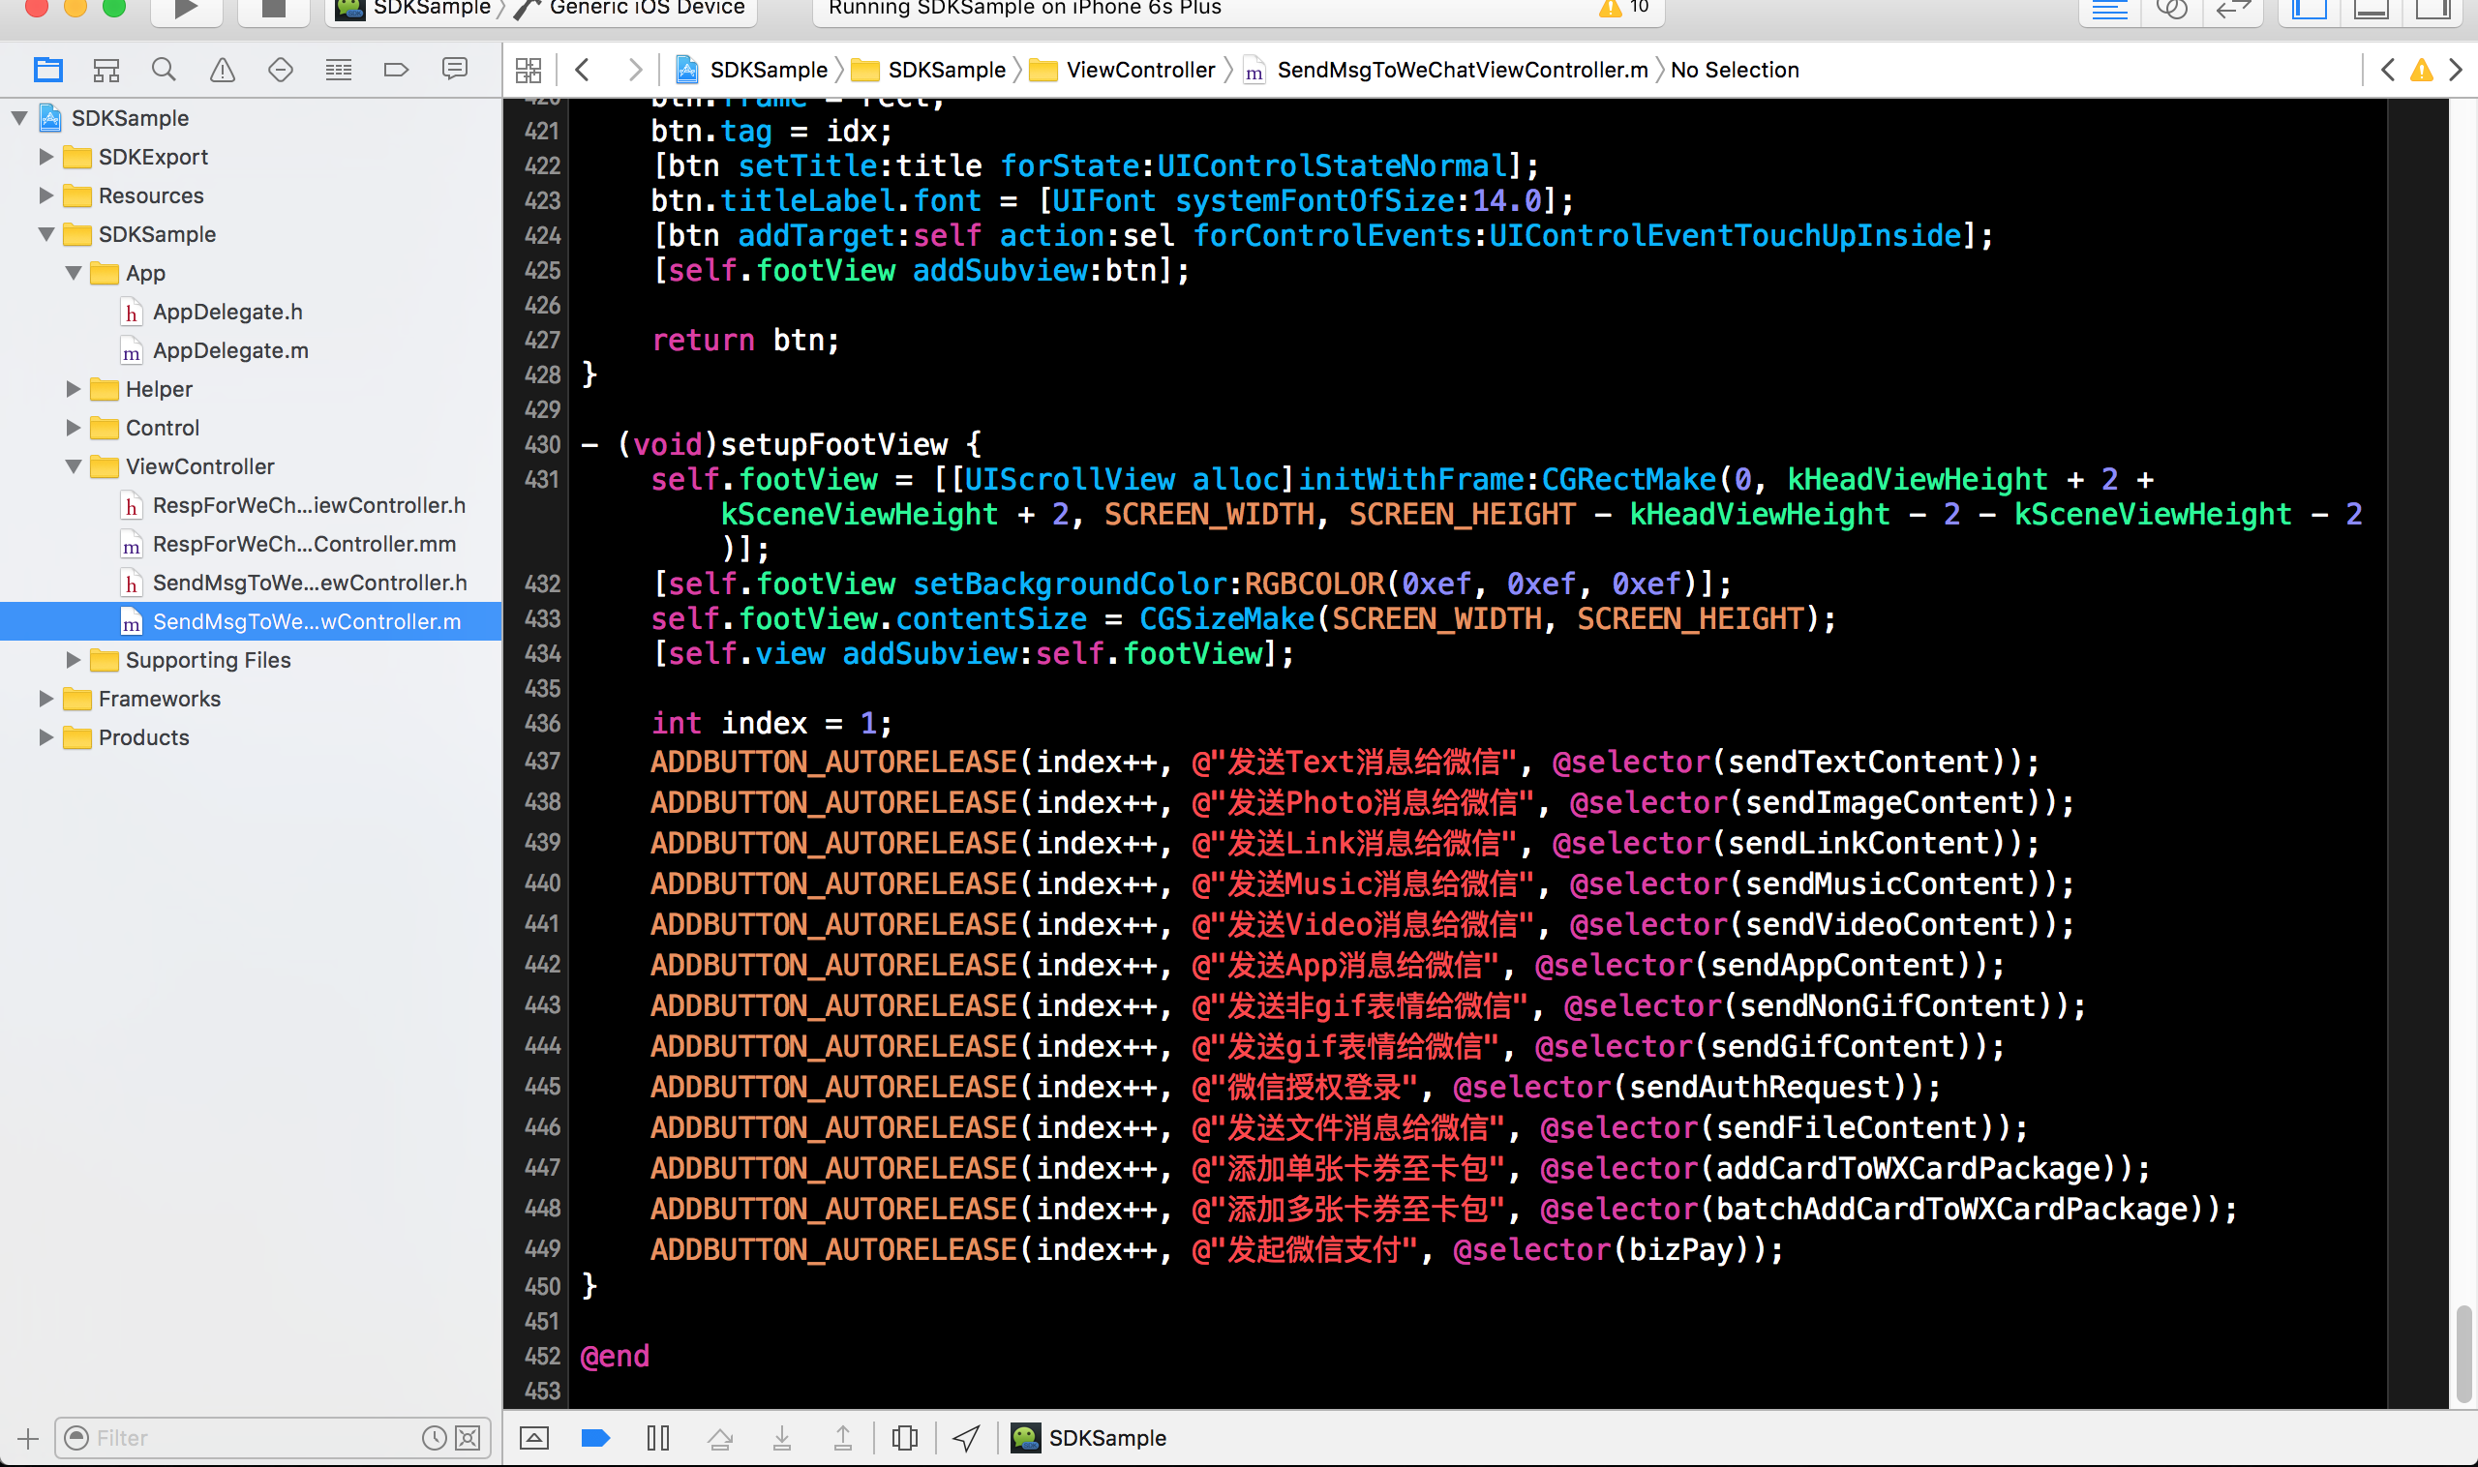2478x1467 pixels.
Task: Add a new file with plus button
Action: pyautogui.click(x=28, y=1438)
